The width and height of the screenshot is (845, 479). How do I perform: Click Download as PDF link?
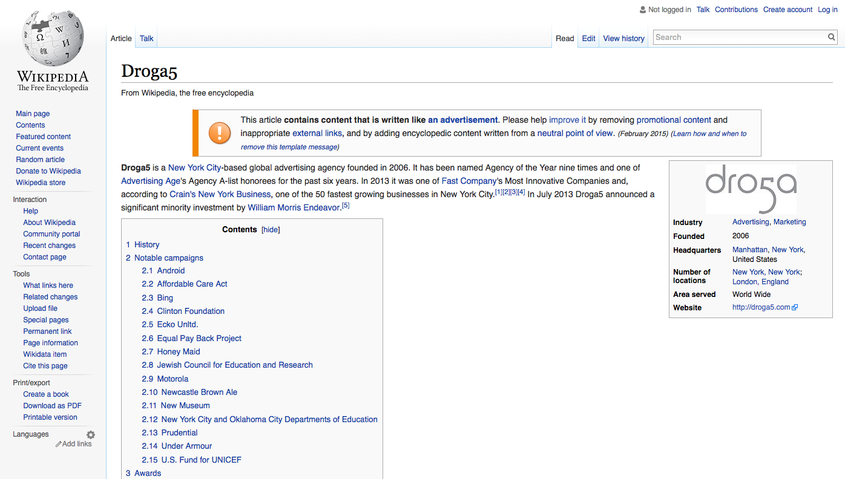click(53, 406)
